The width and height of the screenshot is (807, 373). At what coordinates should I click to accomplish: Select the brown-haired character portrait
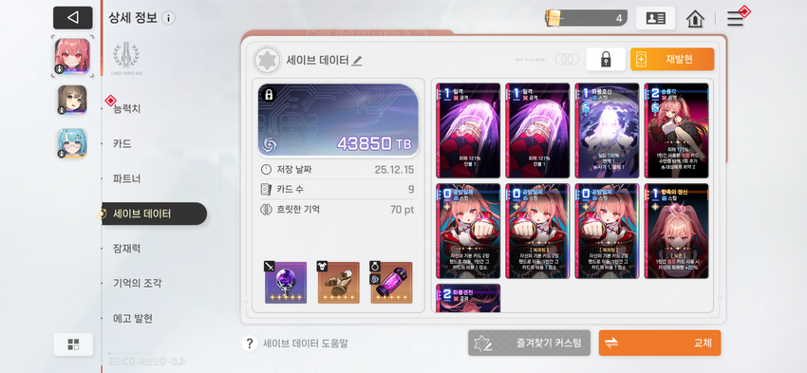[x=72, y=100]
